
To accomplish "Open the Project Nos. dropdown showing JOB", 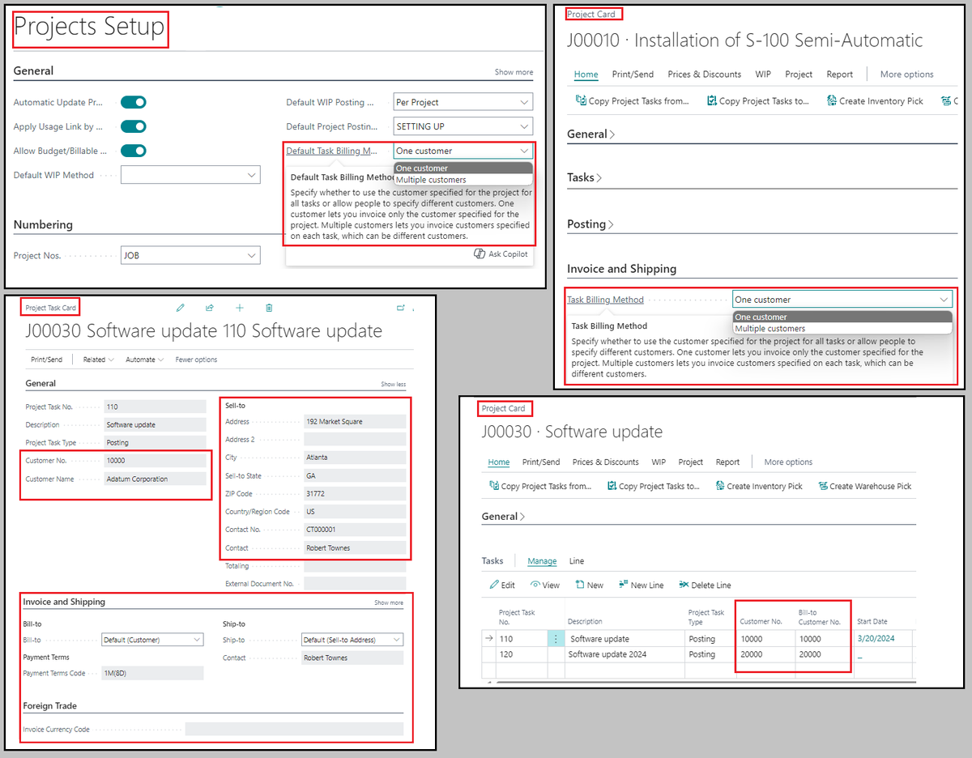I will point(190,255).
